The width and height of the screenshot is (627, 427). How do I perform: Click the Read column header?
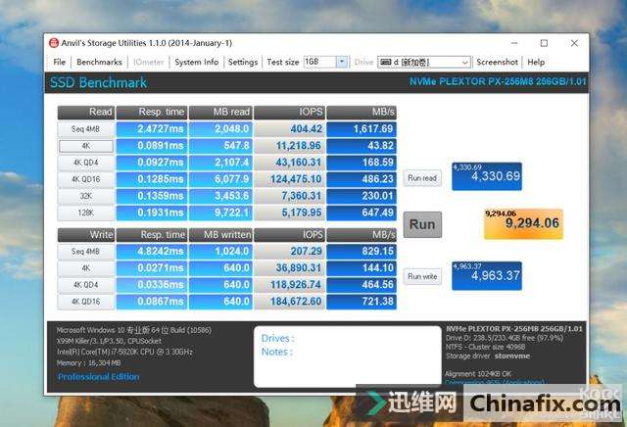click(x=86, y=113)
